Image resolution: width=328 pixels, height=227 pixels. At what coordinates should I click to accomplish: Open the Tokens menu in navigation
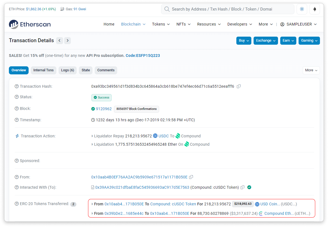click(x=161, y=24)
